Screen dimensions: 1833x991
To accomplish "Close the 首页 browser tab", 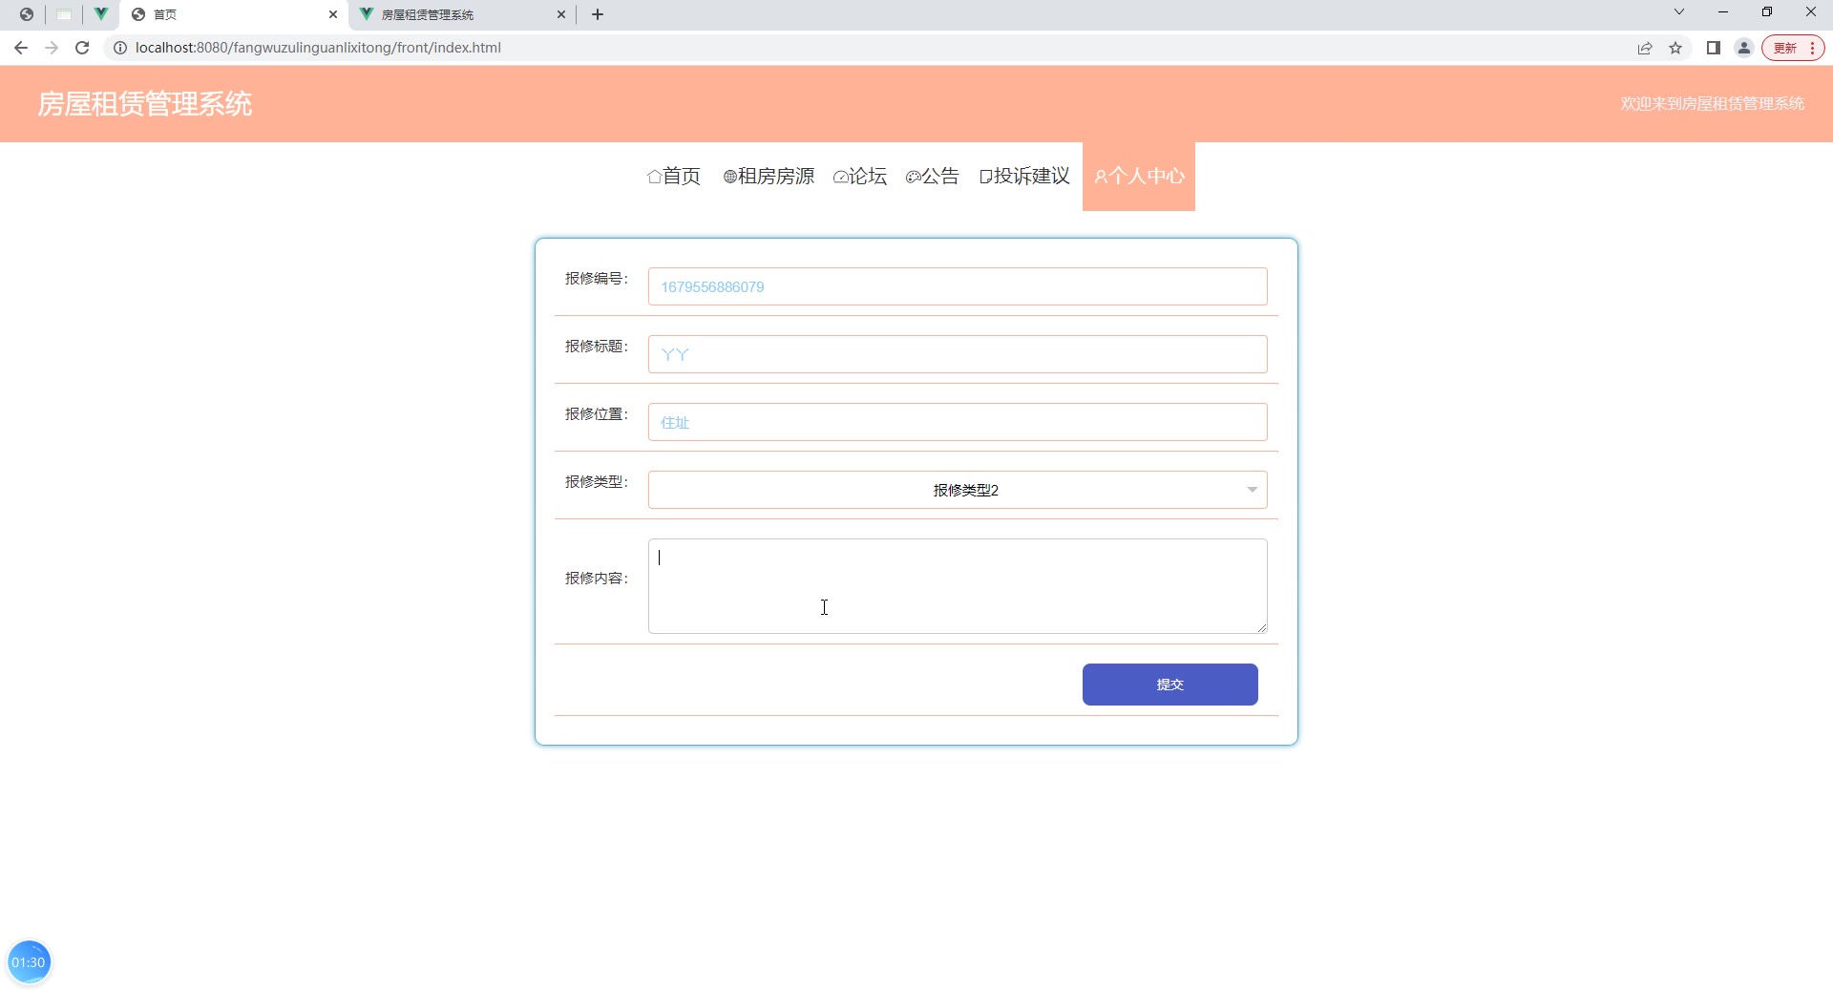I will pos(333,14).
